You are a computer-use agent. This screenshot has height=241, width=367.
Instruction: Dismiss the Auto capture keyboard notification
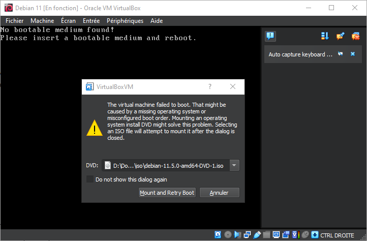pos(353,54)
